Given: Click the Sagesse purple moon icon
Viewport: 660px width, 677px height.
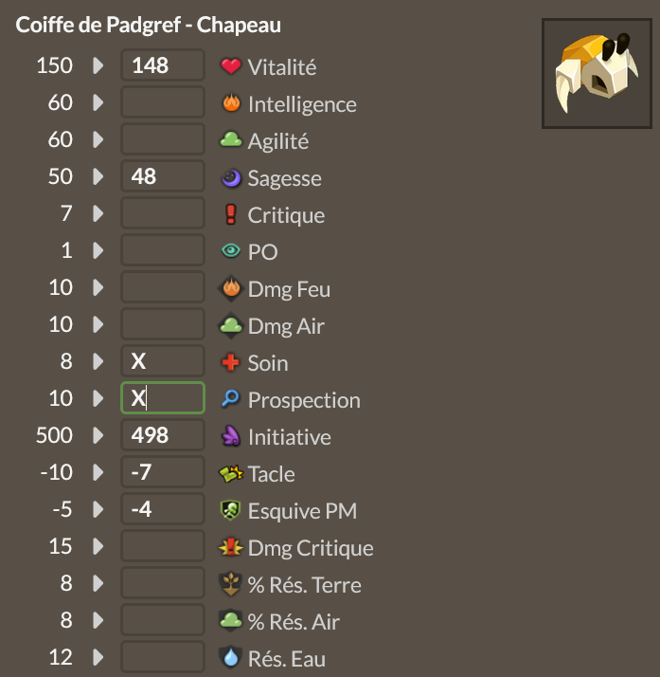Looking at the screenshot, I should pyautogui.click(x=231, y=177).
